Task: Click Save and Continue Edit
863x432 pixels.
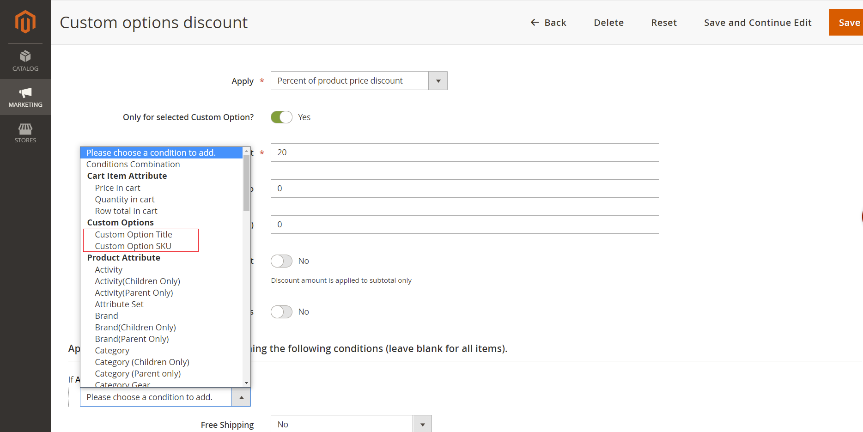Action: pyautogui.click(x=757, y=23)
